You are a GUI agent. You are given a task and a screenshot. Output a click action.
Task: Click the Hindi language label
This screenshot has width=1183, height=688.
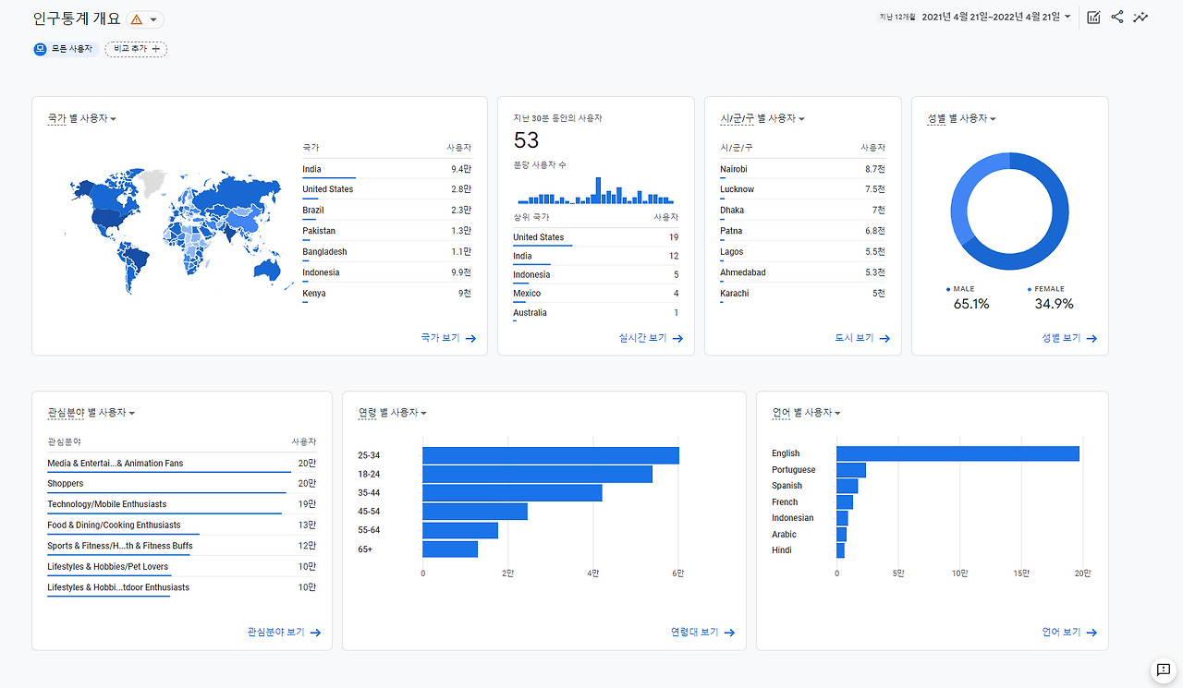[x=782, y=550]
